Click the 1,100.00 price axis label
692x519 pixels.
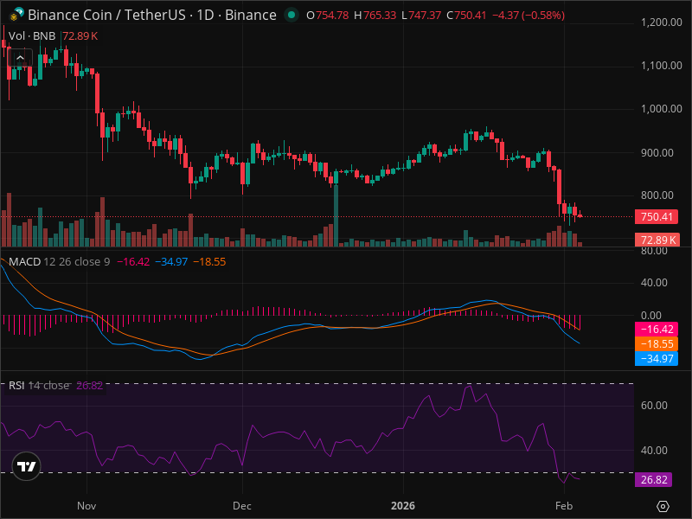tap(661, 66)
